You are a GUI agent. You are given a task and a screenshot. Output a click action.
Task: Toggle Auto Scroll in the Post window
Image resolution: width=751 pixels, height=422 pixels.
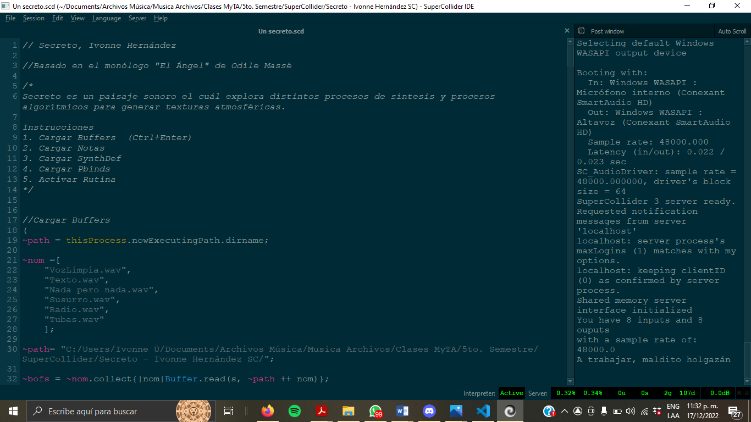[x=732, y=31]
